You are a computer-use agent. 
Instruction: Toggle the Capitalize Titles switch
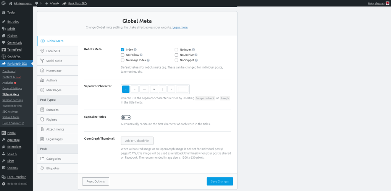click(x=126, y=118)
